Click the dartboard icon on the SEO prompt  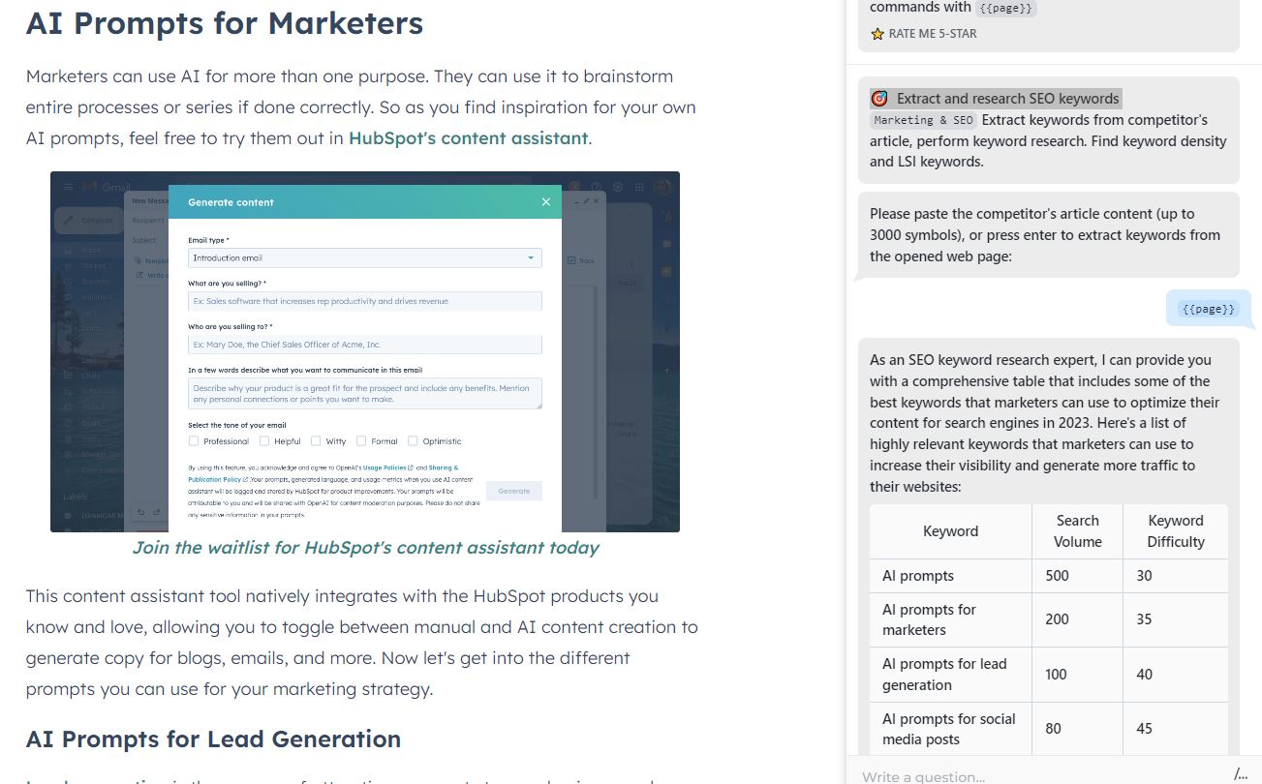coord(879,98)
